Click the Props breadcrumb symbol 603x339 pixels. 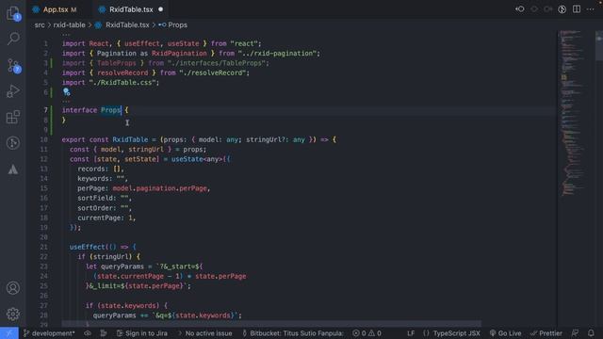(x=177, y=25)
